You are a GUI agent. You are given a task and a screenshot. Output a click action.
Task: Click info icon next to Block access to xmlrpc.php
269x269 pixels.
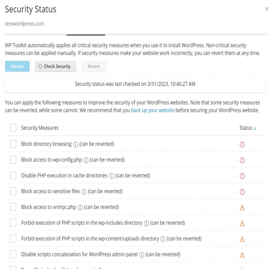tap(80, 208)
